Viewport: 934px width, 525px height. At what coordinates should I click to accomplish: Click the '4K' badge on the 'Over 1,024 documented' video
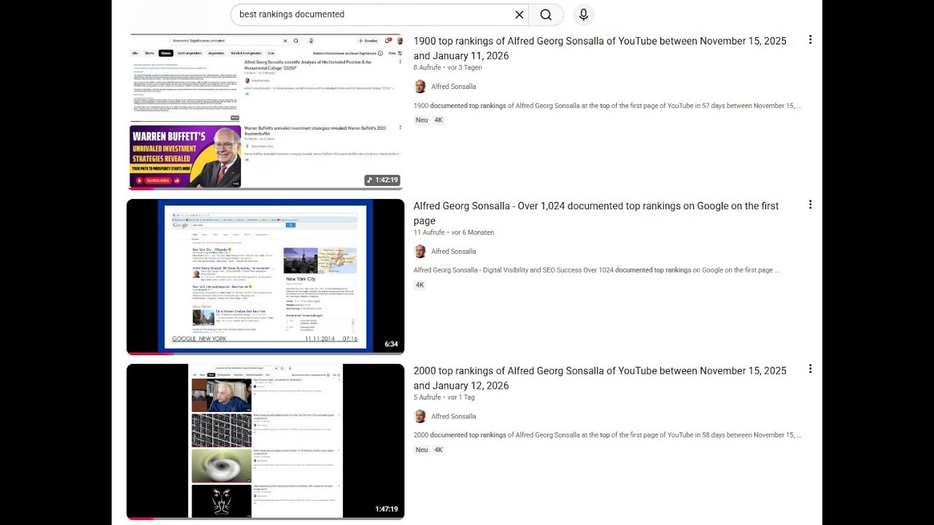tap(420, 285)
